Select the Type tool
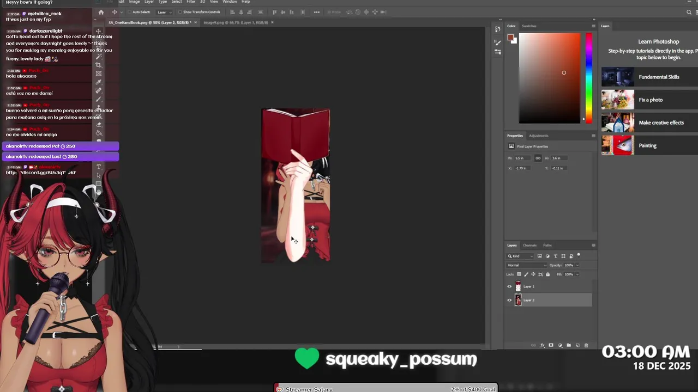Screen dimensions: 698x392 pos(99,167)
